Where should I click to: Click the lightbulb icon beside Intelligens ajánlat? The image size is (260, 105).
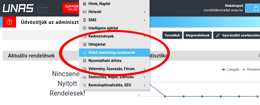(x=84, y=28)
